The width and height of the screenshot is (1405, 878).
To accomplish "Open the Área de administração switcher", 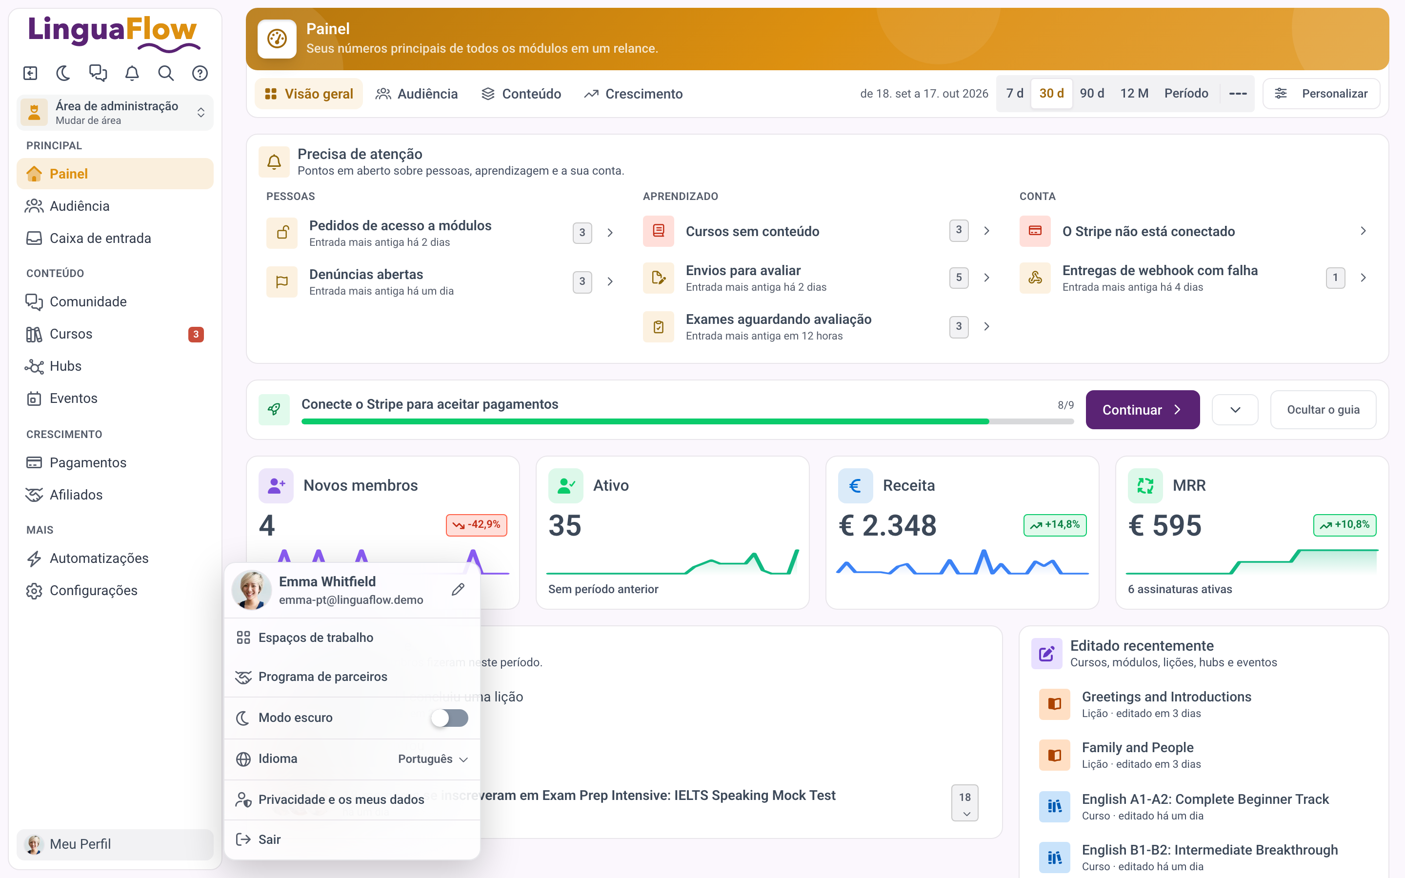I will (115, 112).
